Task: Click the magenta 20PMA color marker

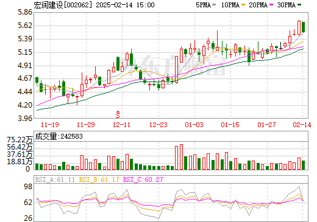Action: 271,4
